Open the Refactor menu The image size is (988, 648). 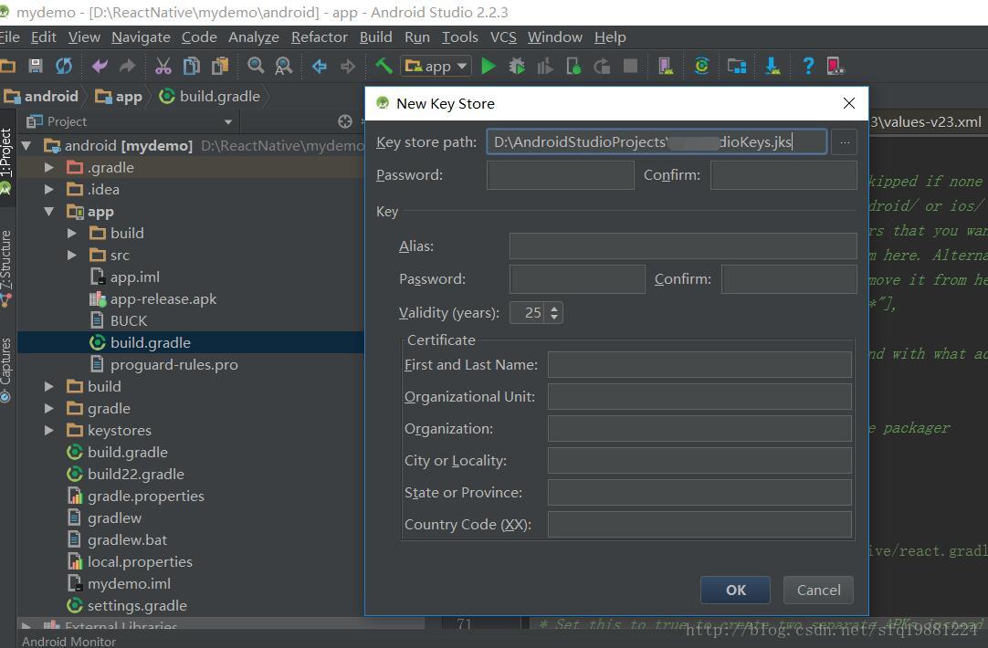click(319, 37)
